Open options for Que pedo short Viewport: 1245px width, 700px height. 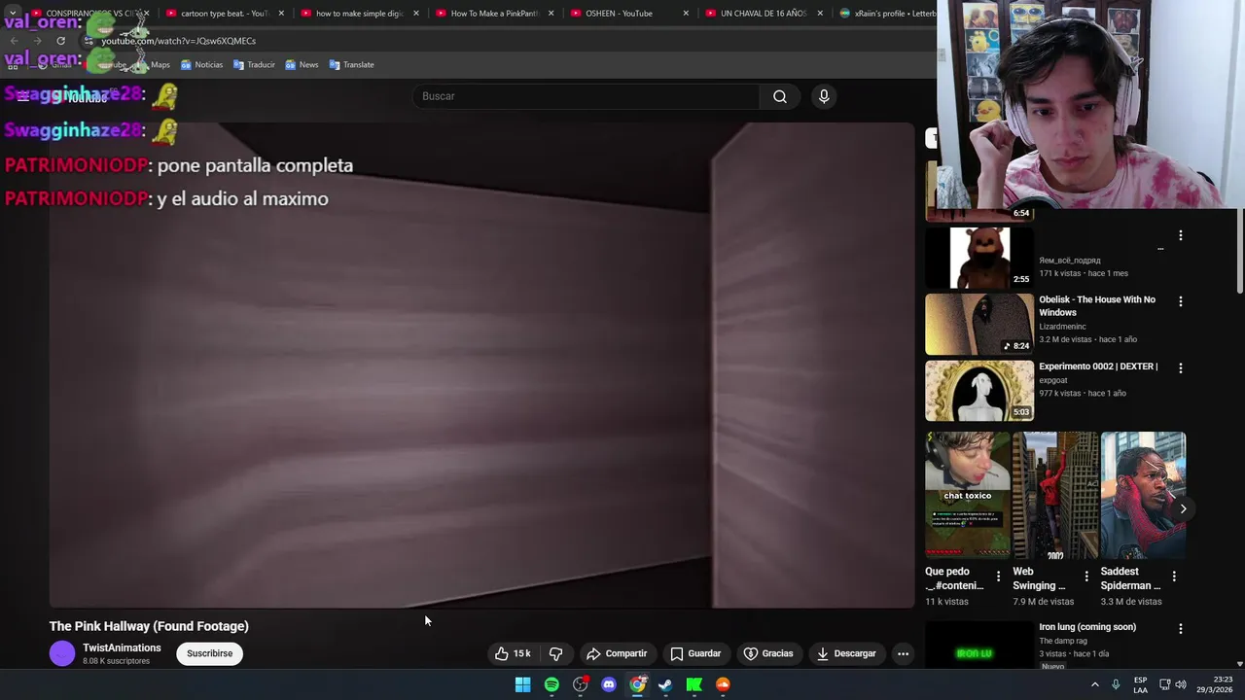[998, 577]
